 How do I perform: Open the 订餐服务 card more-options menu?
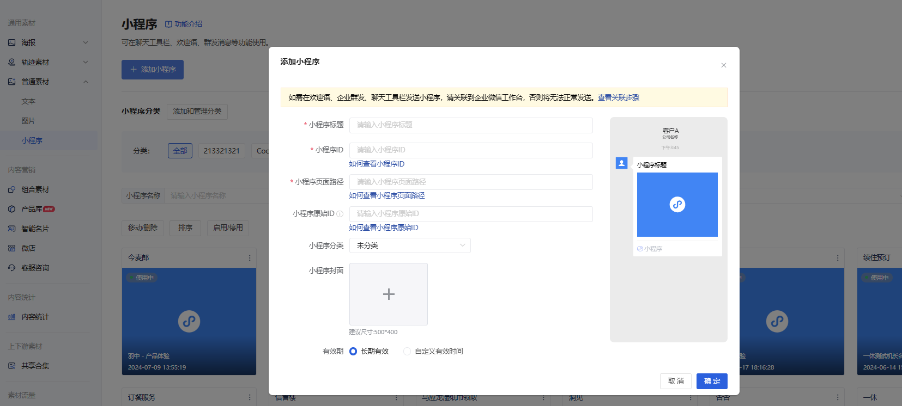point(250,398)
